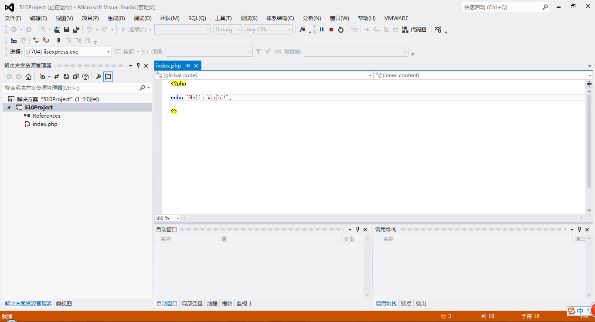
Task: Click Show All Files in Solution Explorer
Action: (85, 77)
